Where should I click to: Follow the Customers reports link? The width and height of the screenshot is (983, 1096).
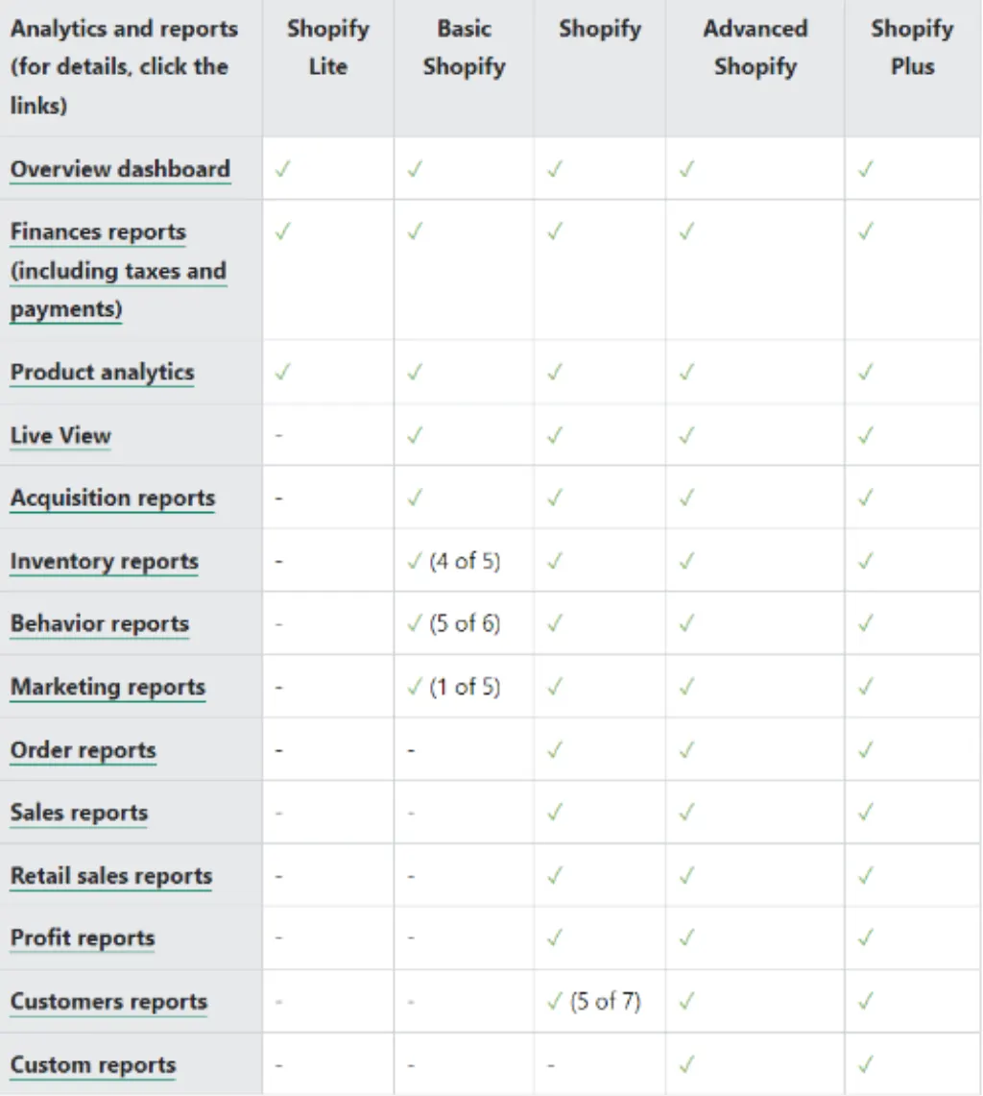coord(109,1002)
